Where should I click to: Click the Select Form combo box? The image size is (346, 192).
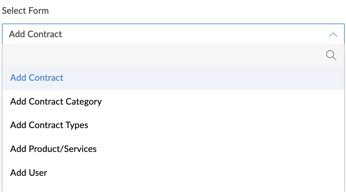(173, 34)
